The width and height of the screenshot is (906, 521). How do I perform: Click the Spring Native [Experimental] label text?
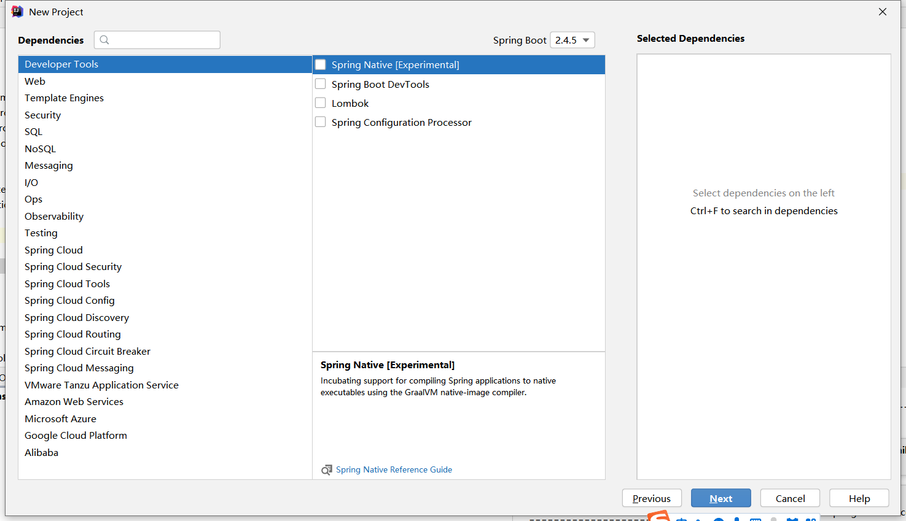point(396,64)
